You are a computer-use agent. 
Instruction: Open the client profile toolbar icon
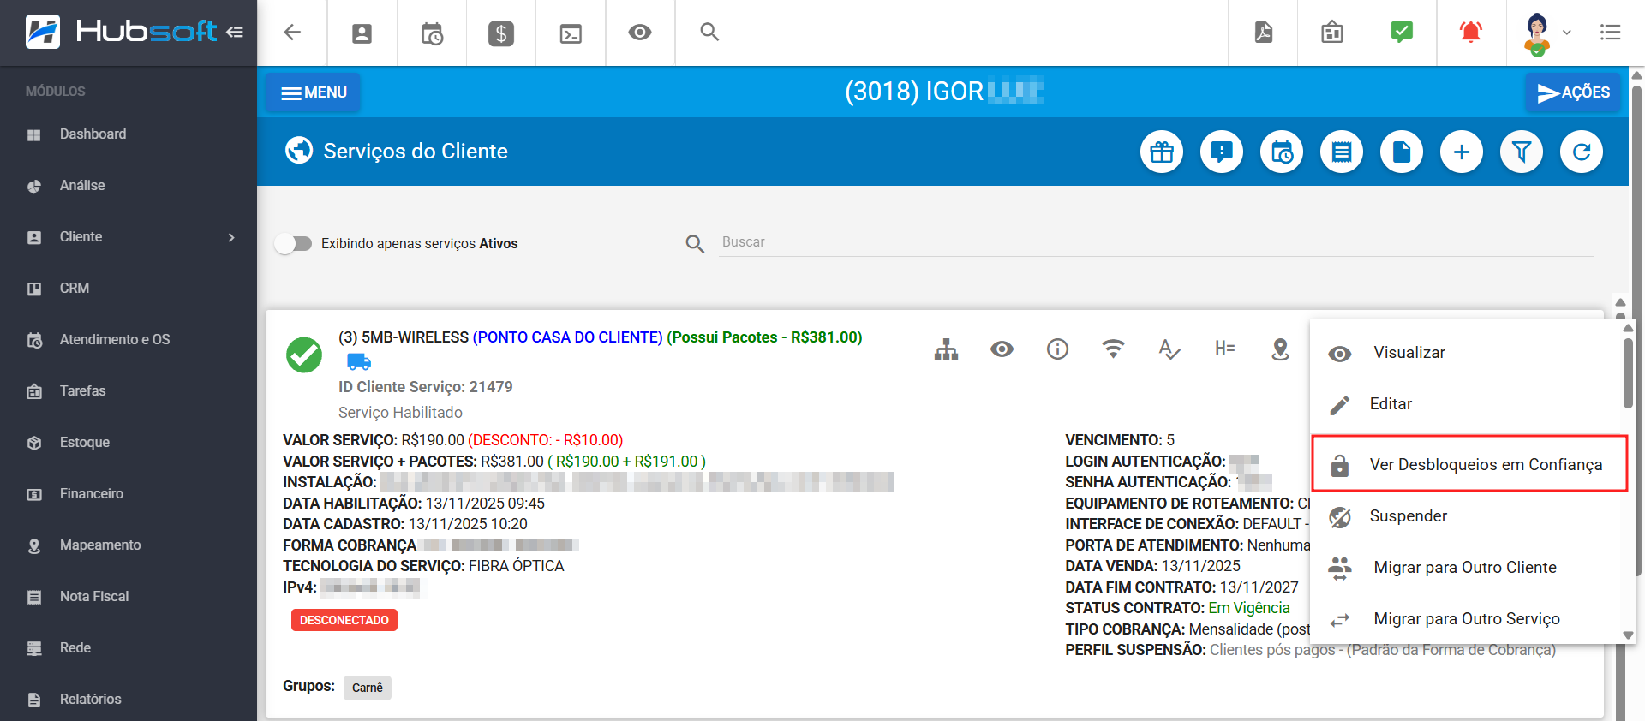pos(362,33)
